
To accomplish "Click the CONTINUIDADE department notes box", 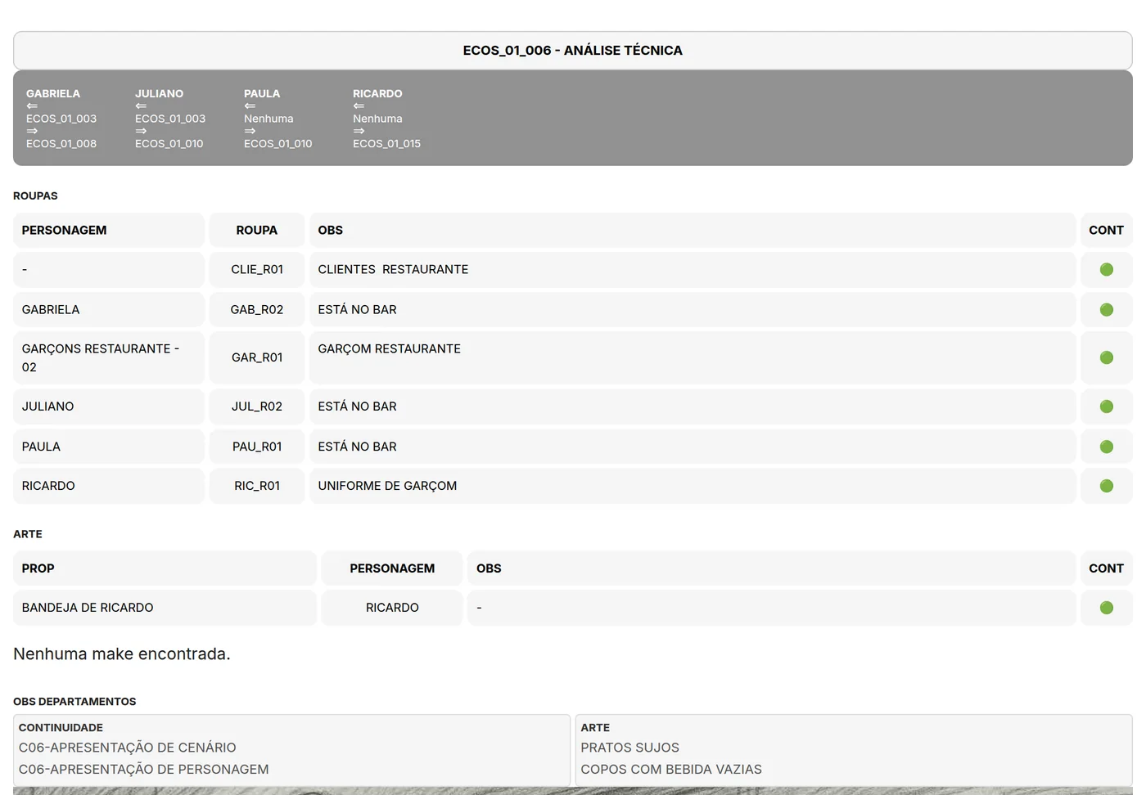I will pyautogui.click(x=291, y=750).
